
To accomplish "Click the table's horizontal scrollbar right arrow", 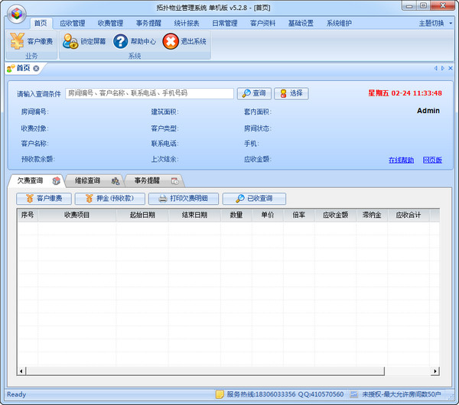I will 435,371.
